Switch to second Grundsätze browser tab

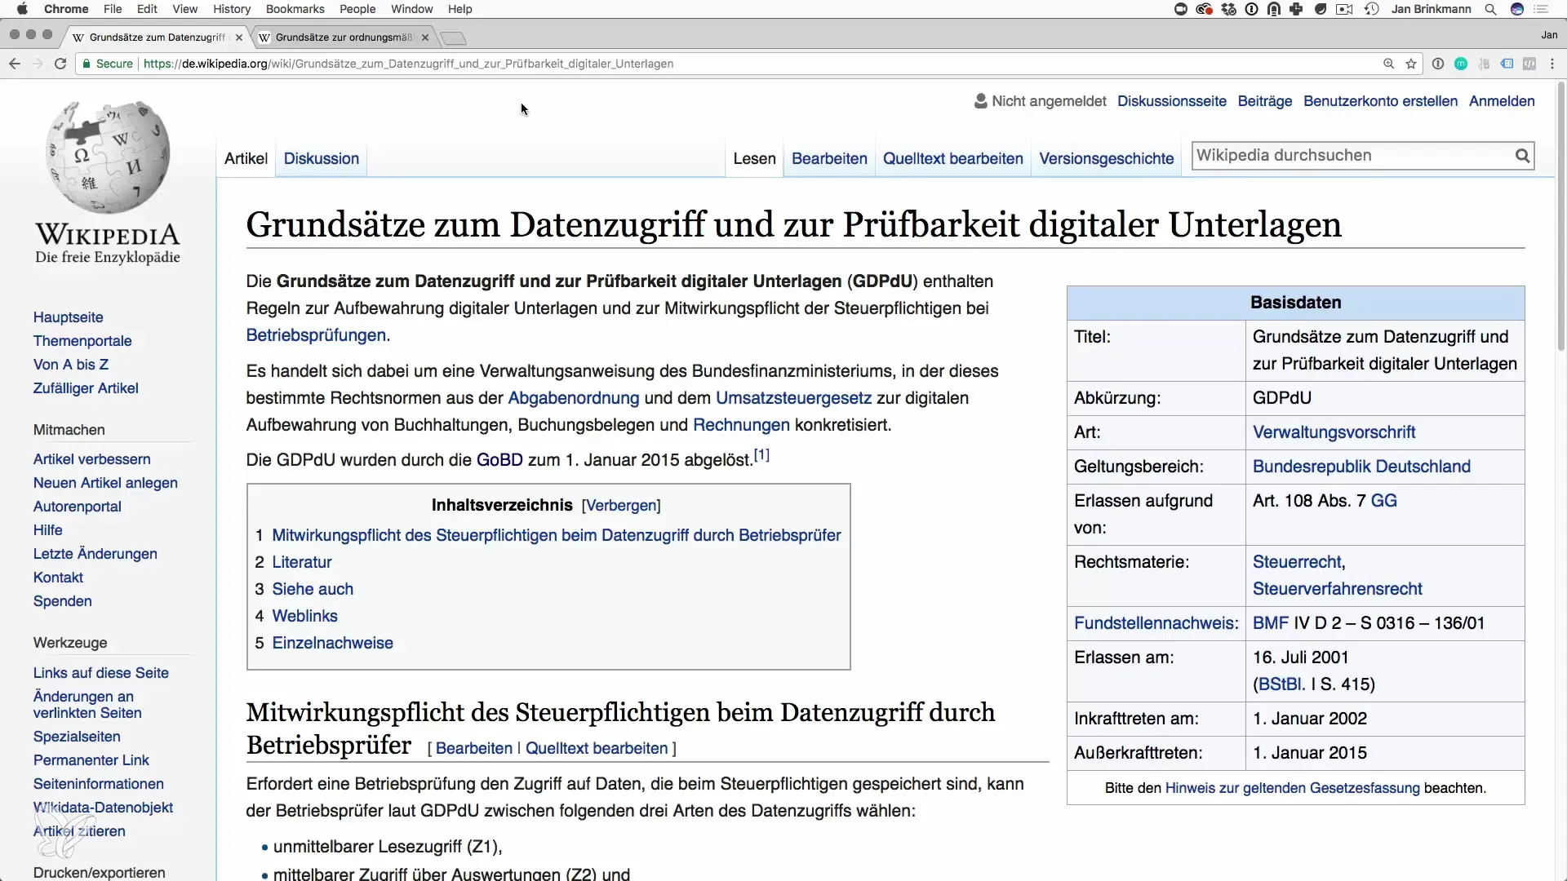343,38
